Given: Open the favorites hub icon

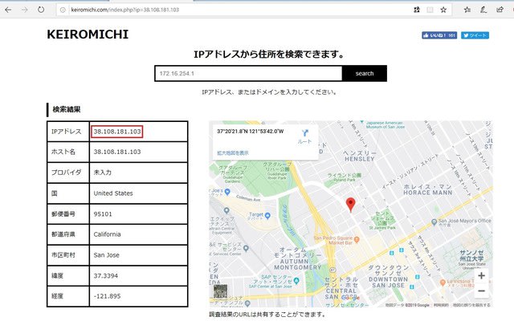Looking at the screenshot, I should [x=467, y=10].
